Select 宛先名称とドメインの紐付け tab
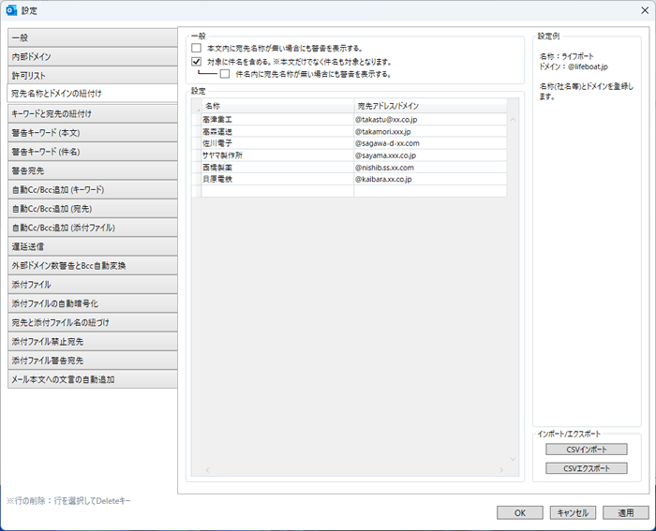Screen dimensions: 656x531 (93, 94)
